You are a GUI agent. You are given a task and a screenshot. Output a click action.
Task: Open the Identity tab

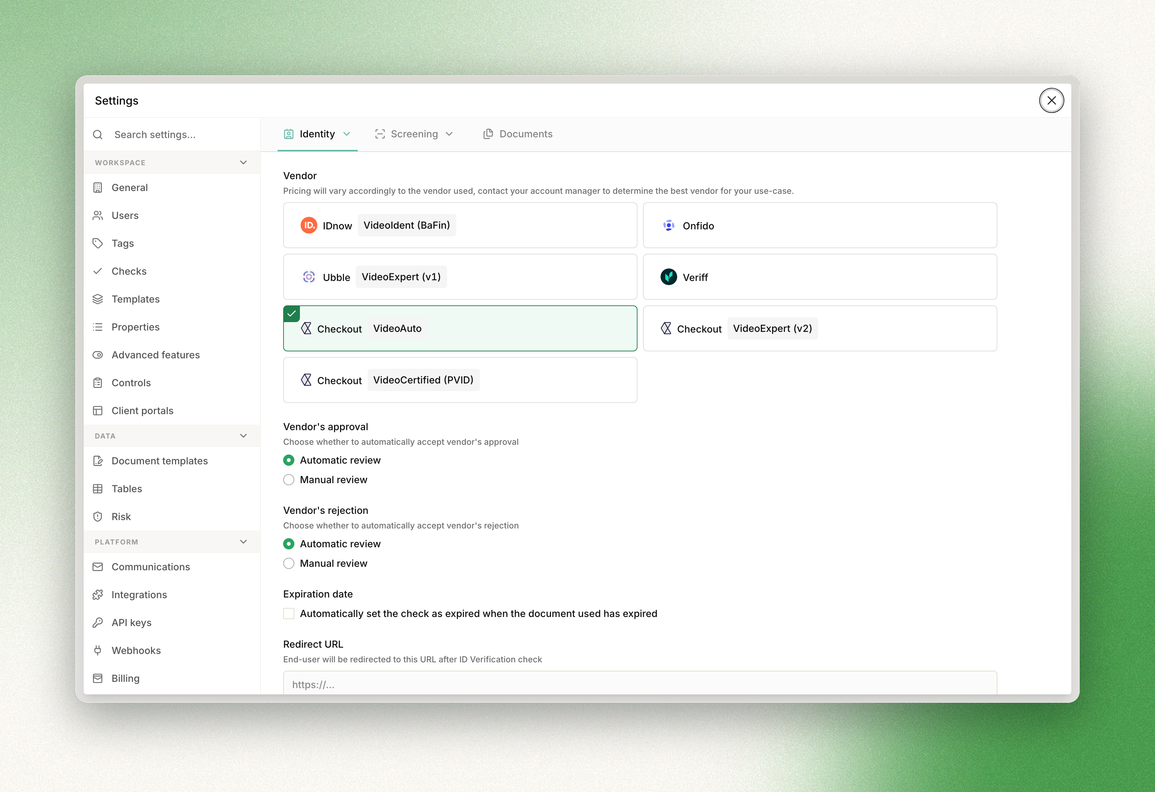coord(318,134)
